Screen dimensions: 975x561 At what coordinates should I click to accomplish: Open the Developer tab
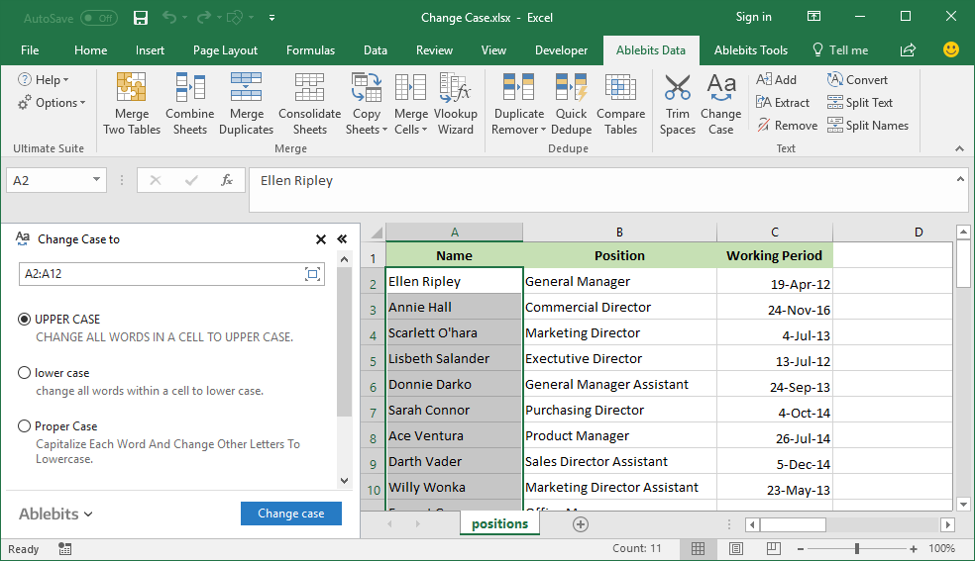click(561, 50)
